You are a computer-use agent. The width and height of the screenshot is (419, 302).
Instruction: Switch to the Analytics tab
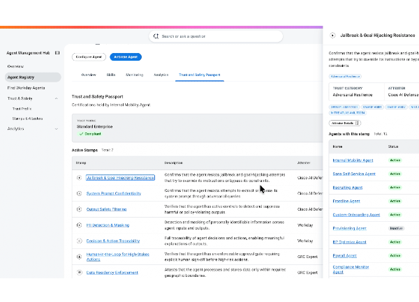pos(161,75)
